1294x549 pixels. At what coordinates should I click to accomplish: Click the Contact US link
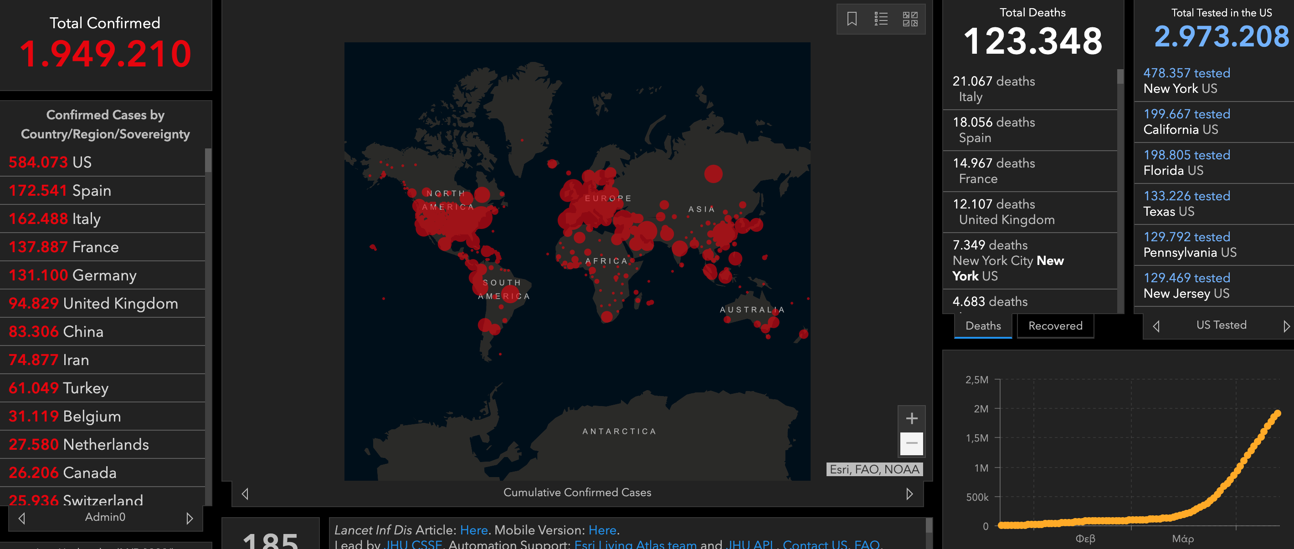click(x=815, y=544)
